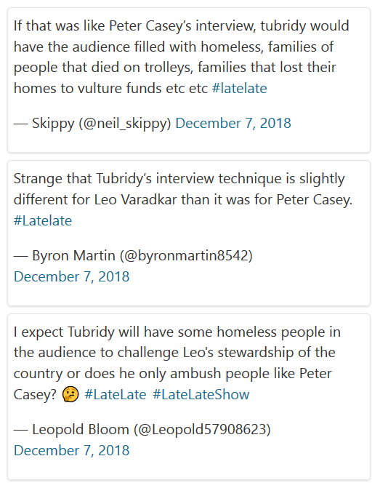The height and width of the screenshot is (488, 380).
Task: Open Leopold Bloom's December 7, 2018 date link
Action: pos(71,451)
